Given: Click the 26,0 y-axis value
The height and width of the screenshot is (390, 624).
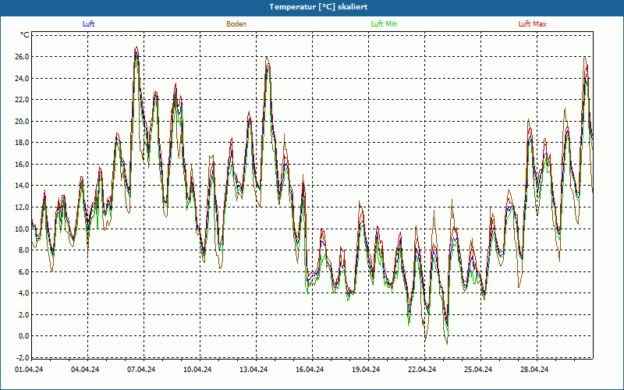Looking at the screenshot, I should (x=23, y=57).
